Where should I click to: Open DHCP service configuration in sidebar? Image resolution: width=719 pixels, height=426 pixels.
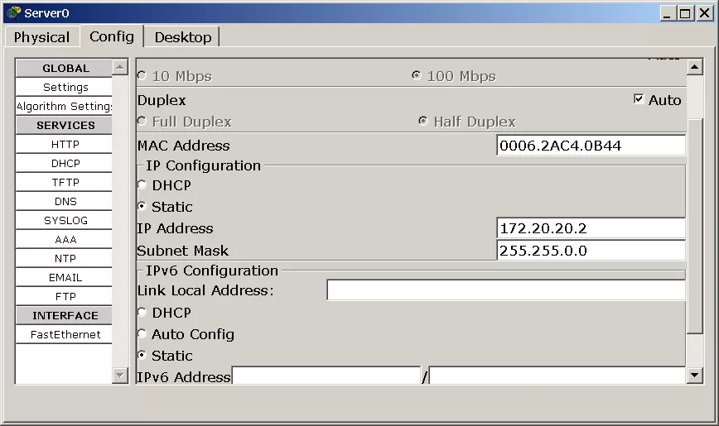(x=64, y=163)
